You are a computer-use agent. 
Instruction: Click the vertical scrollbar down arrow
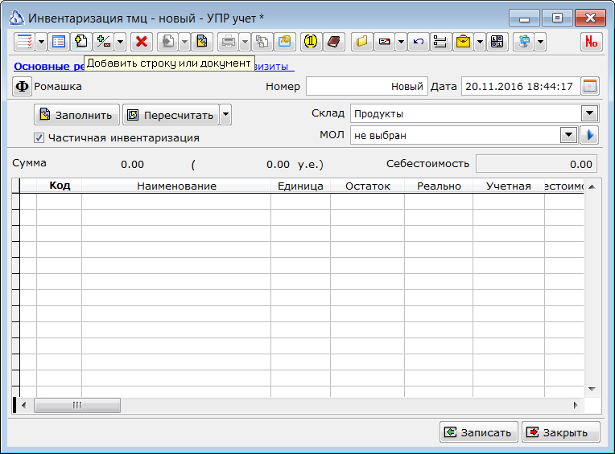pyautogui.click(x=592, y=389)
